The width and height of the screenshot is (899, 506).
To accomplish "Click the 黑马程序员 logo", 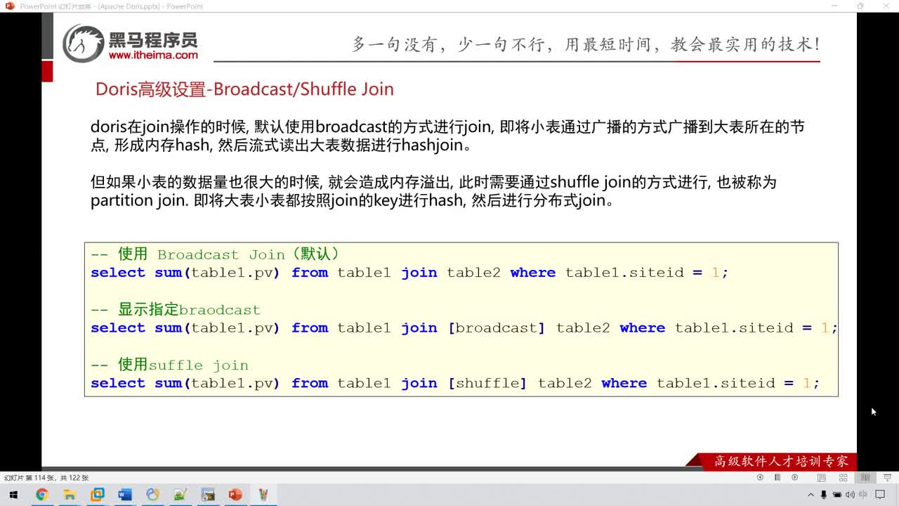I will tap(131, 43).
